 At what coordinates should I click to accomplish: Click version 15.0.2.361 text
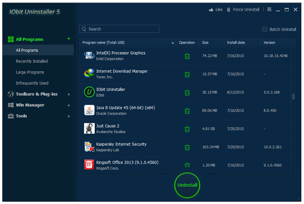pos(272,147)
